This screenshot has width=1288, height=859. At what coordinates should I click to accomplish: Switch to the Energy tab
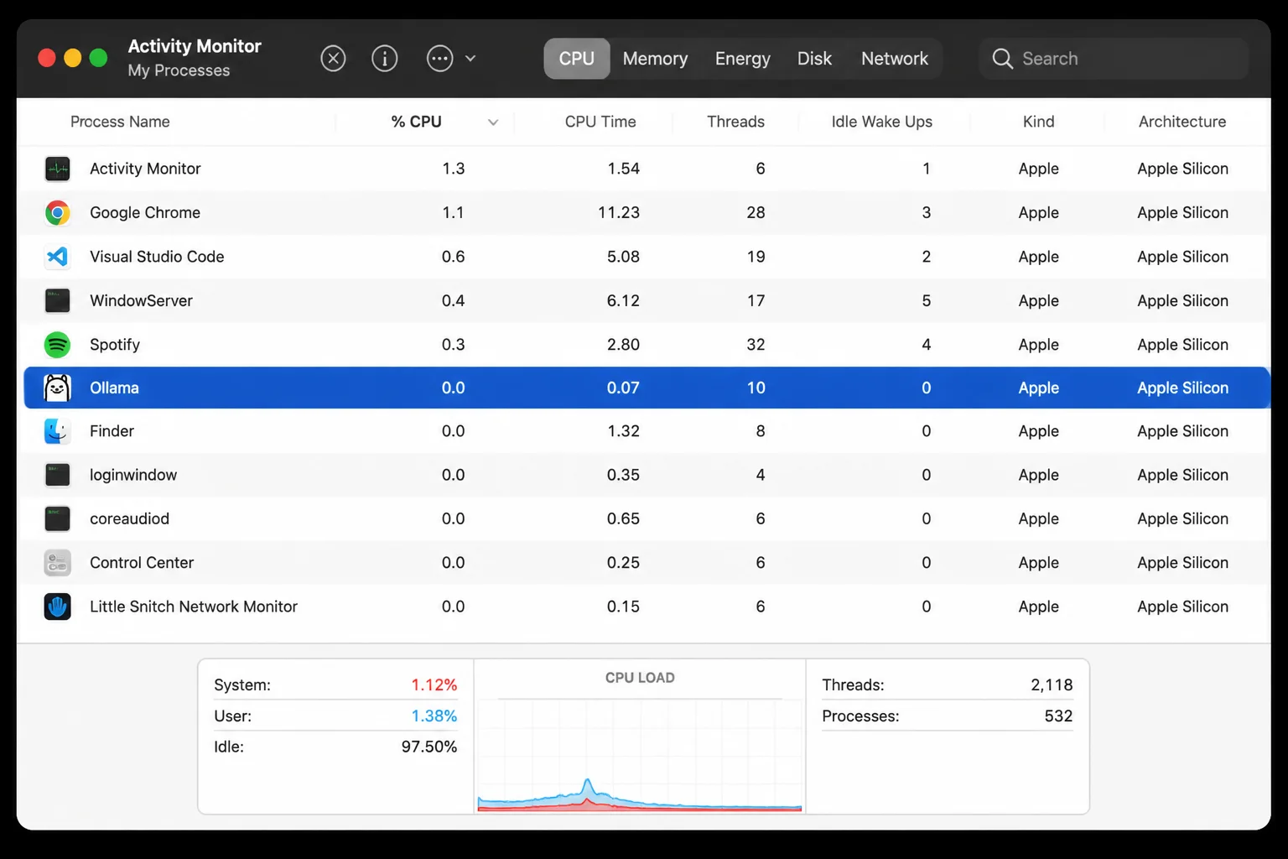coord(742,59)
